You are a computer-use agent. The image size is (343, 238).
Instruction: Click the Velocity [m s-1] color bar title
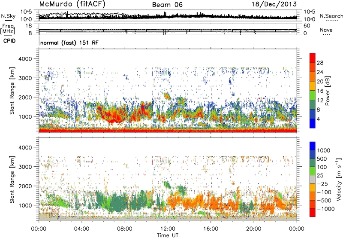tap(339, 179)
